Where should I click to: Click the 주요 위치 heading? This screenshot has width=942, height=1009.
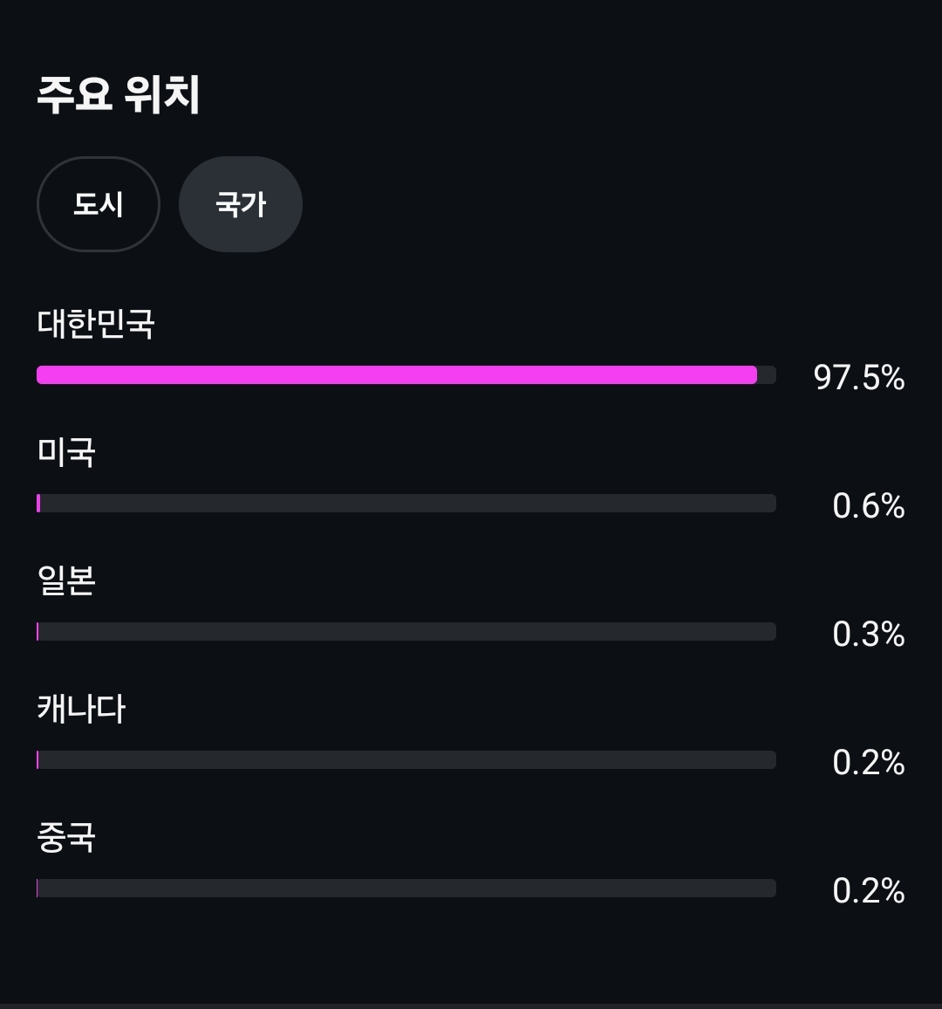pos(119,94)
